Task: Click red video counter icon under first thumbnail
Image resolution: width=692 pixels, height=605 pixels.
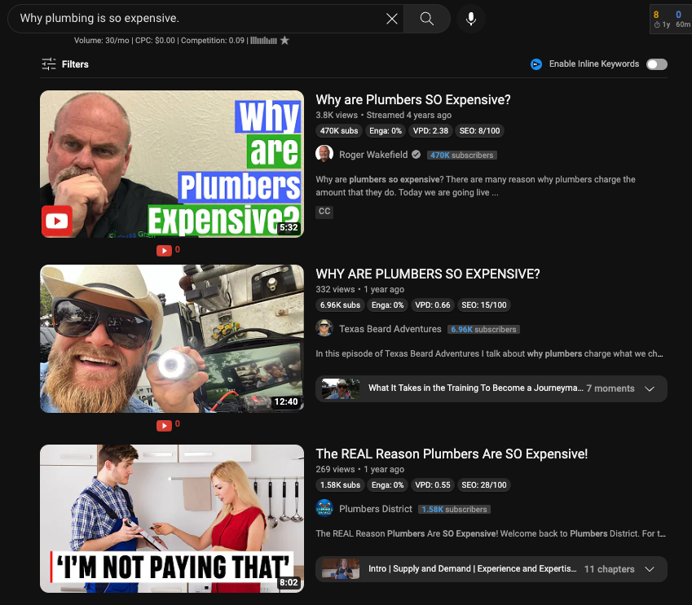Action: pos(164,251)
